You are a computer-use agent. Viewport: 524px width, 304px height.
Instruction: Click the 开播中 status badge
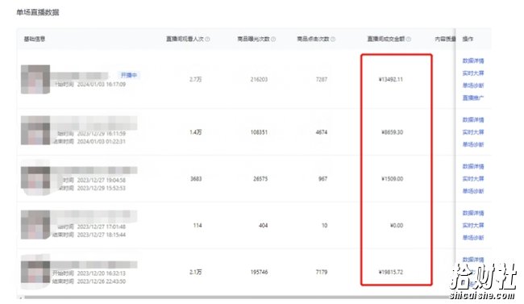click(x=129, y=75)
